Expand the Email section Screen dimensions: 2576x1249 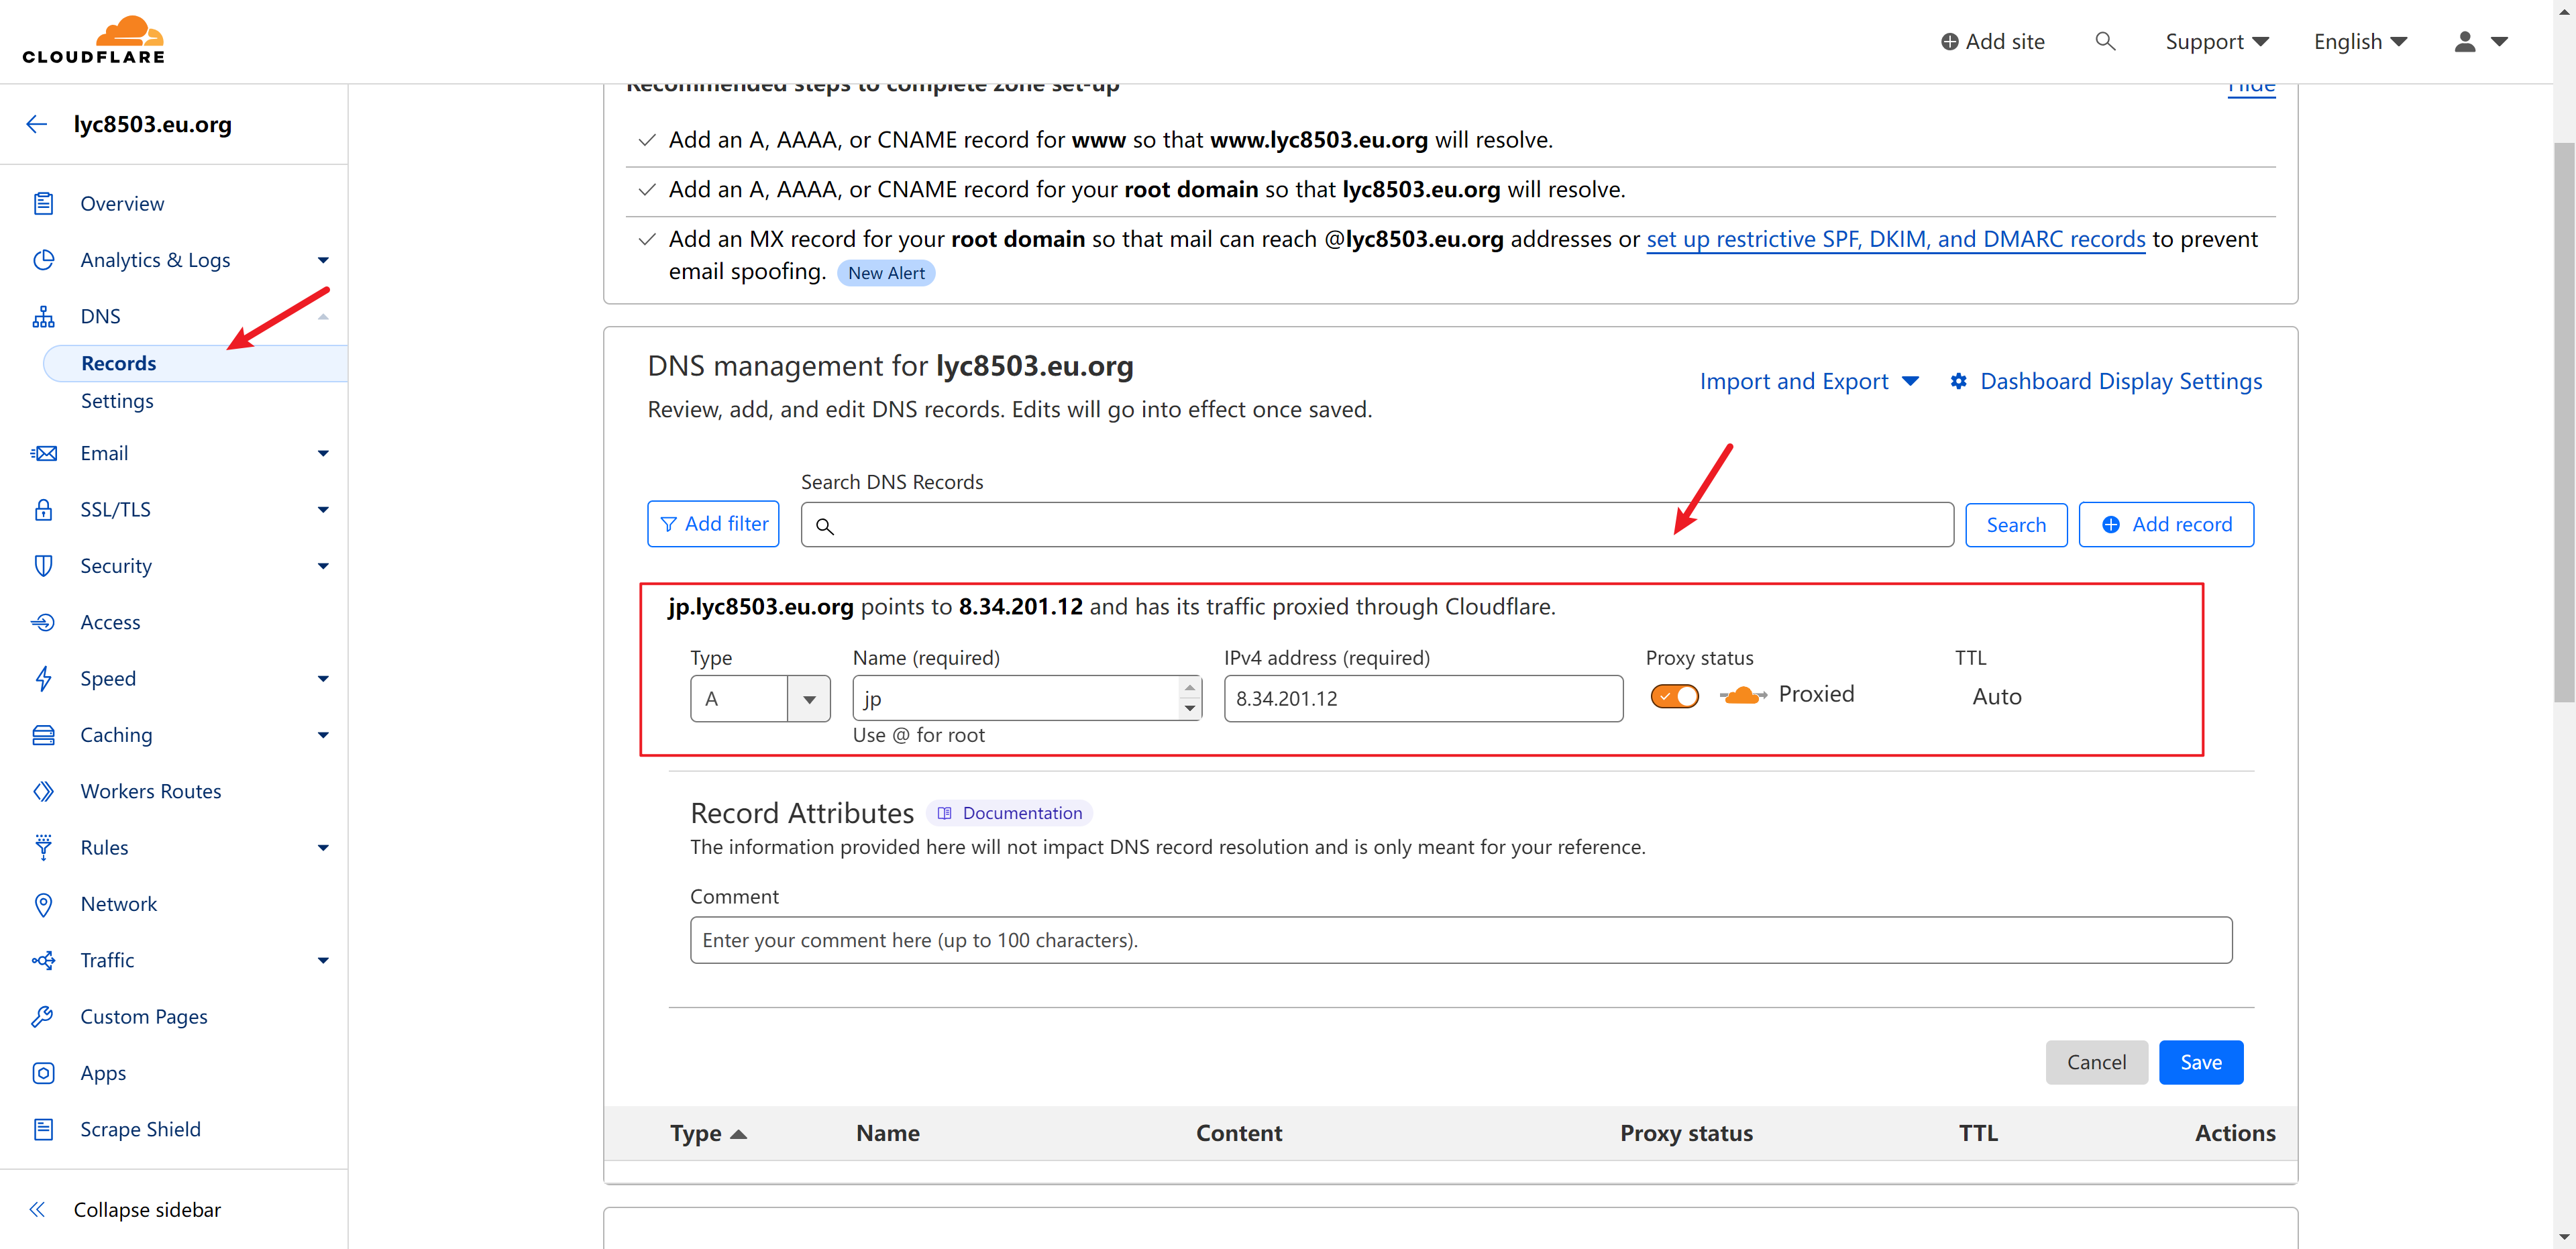click(323, 453)
